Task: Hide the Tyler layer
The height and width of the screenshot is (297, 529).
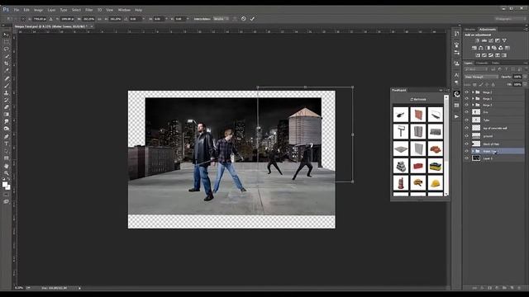Action: [x=467, y=120]
